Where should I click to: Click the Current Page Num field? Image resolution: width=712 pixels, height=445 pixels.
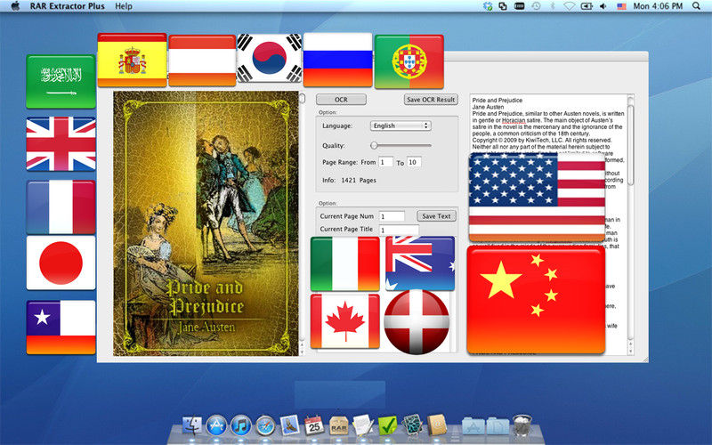(x=392, y=216)
